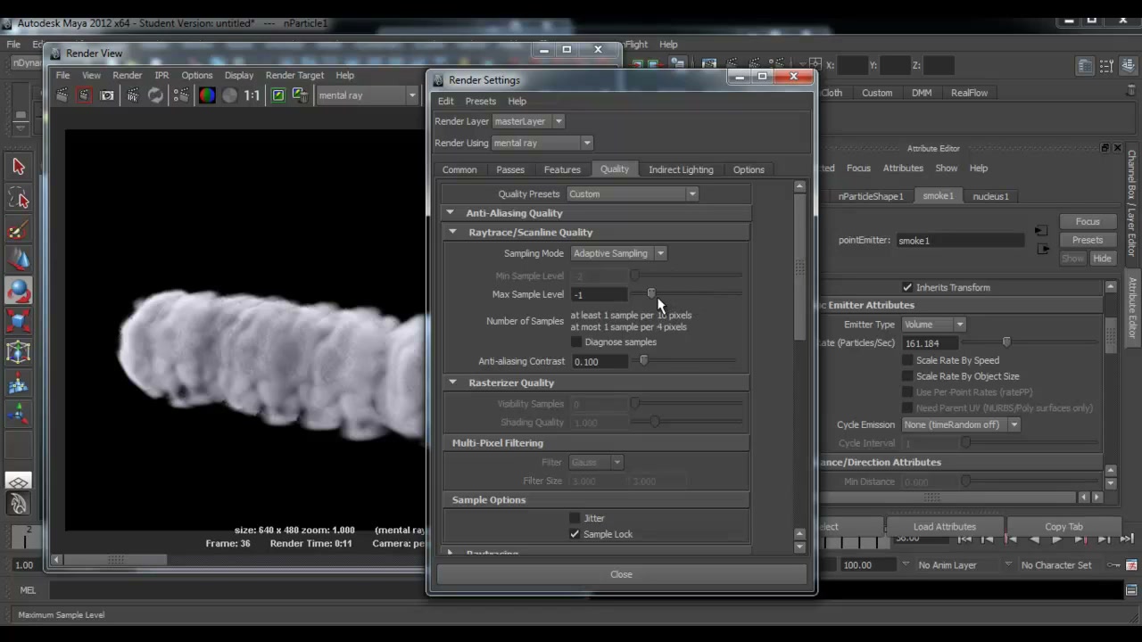1142x642 pixels.
Task: Click the 1:1 real size icon
Action: point(252,95)
